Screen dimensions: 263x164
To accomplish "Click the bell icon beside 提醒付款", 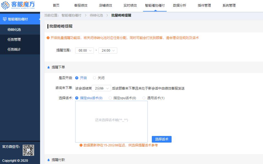I will (49, 160).
